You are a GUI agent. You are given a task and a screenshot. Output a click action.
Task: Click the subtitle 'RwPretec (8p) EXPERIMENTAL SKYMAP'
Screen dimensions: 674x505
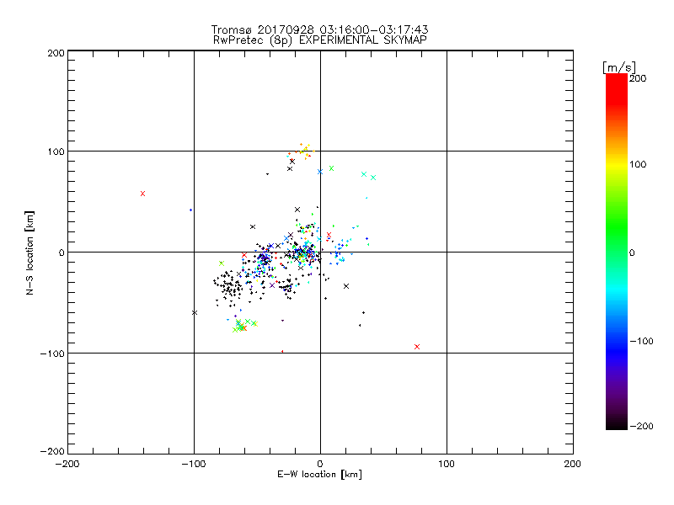[x=319, y=40]
